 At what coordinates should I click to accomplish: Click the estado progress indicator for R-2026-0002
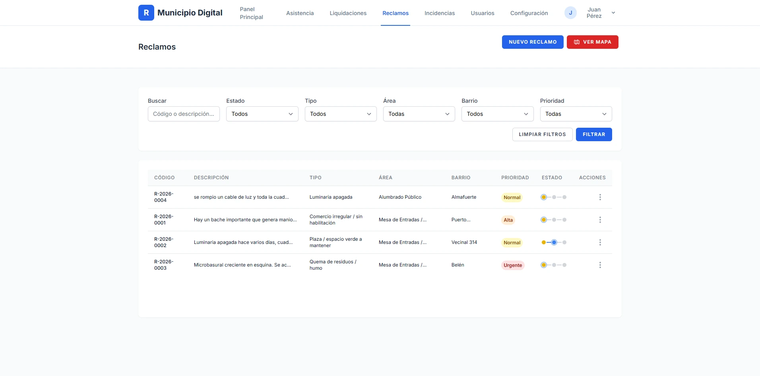click(554, 242)
